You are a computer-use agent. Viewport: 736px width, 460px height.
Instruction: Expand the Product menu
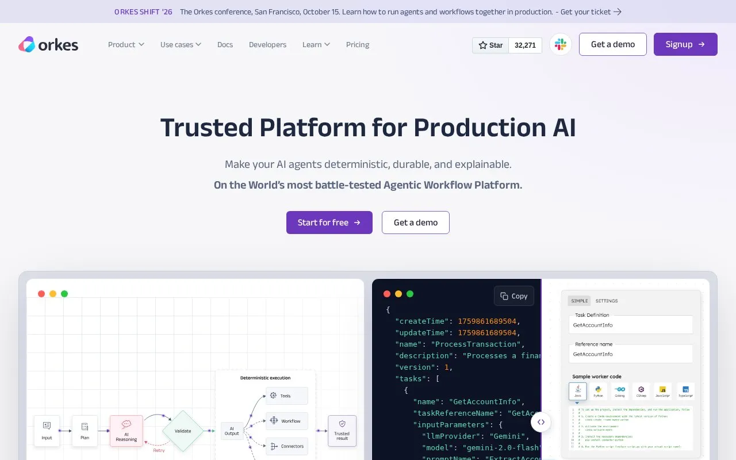tap(126, 45)
